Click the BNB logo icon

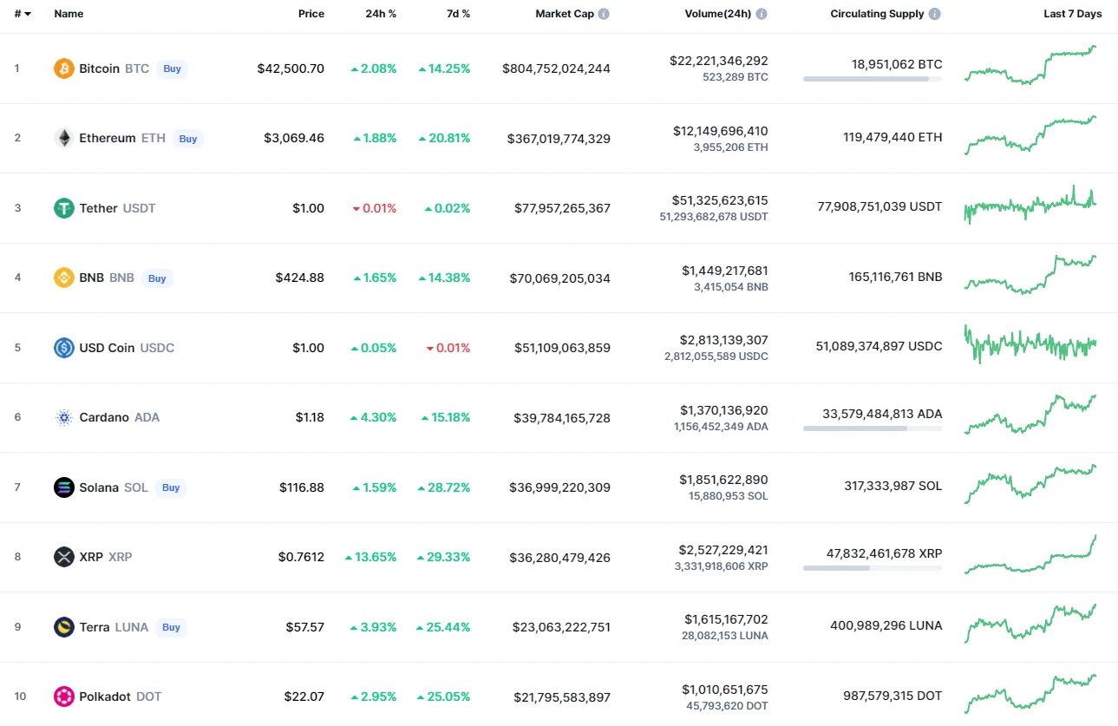(64, 278)
